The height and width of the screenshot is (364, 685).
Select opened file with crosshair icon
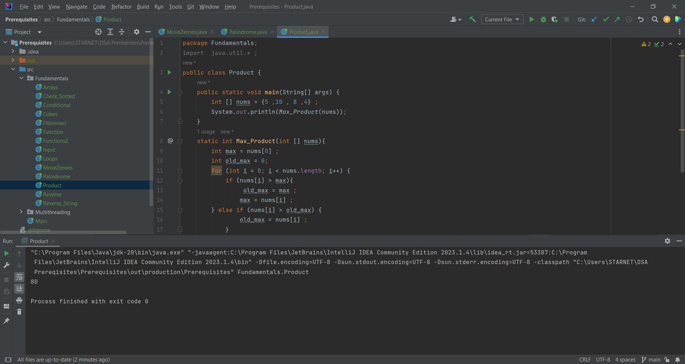(98, 32)
